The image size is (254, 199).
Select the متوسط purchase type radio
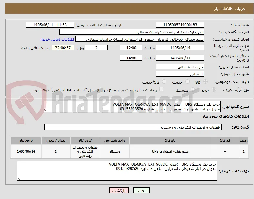tap(193, 89)
